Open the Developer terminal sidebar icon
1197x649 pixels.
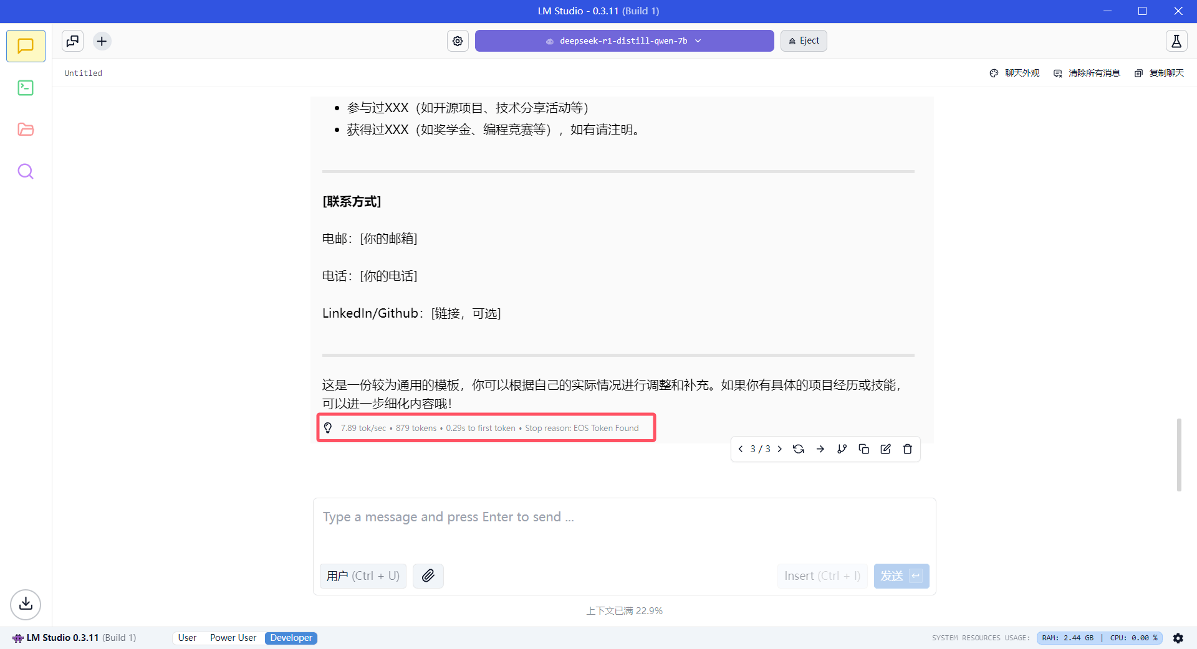pos(26,88)
